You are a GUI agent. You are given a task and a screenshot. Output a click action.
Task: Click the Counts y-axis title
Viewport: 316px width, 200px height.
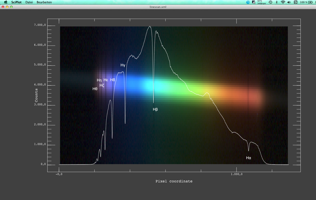pyautogui.click(x=36, y=95)
